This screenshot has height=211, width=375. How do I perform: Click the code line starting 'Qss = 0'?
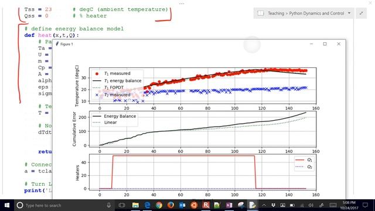(65, 16)
